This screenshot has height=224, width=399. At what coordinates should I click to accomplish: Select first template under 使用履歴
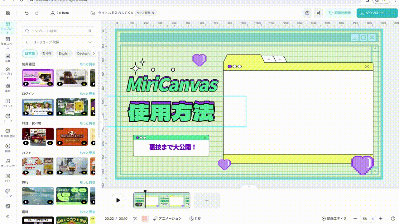click(x=38, y=77)
